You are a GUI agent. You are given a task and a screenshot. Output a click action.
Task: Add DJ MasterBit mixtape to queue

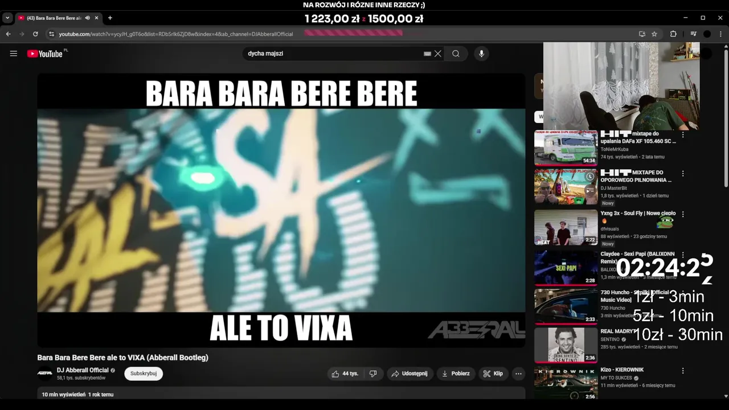(590, 190)
